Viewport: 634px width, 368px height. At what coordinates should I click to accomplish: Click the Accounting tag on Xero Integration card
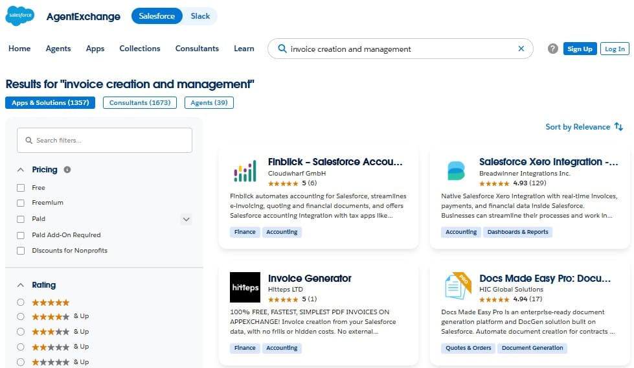coord(461,232)
